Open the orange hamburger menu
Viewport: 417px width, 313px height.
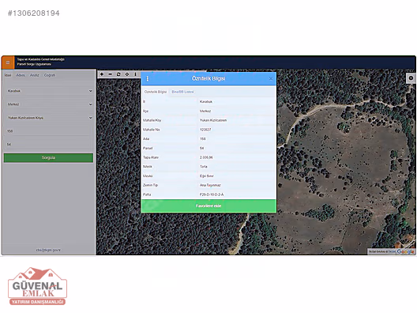point(8,62)
